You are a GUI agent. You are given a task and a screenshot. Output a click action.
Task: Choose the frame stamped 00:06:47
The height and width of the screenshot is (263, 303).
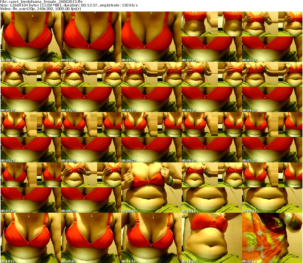click(x=212, y=137)
